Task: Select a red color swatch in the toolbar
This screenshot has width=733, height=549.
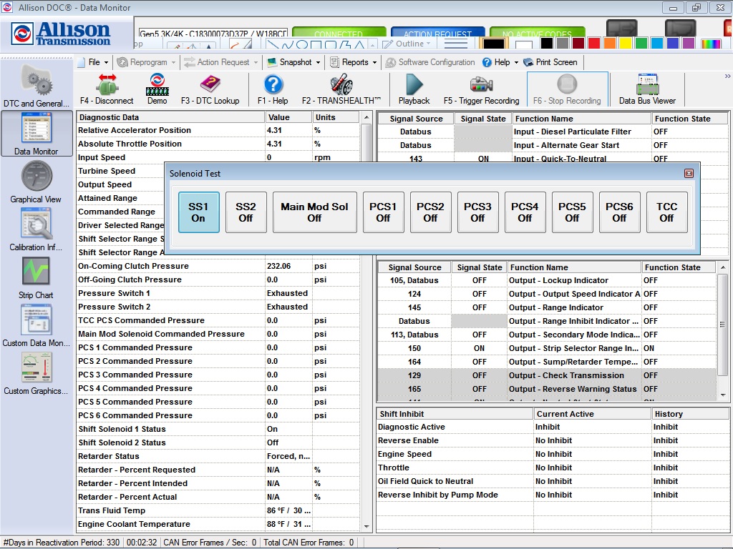Action: [x=593, y=43]
